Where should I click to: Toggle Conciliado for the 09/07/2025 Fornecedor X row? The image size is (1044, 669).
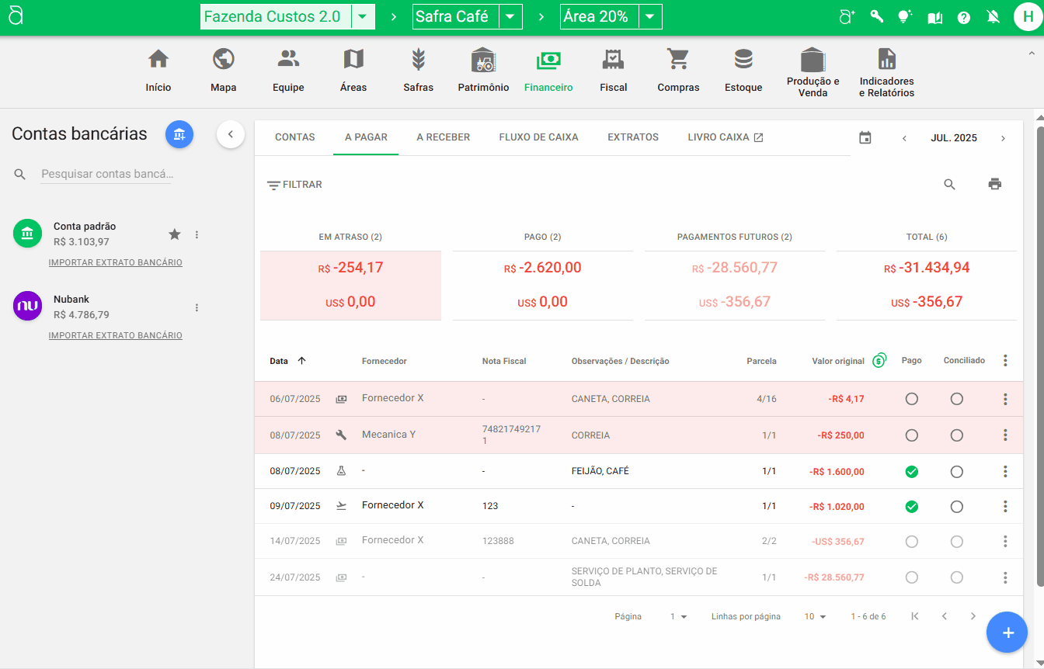point(956,507)
